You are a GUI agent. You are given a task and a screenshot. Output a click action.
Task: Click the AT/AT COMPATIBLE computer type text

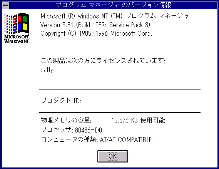(125, 139)
